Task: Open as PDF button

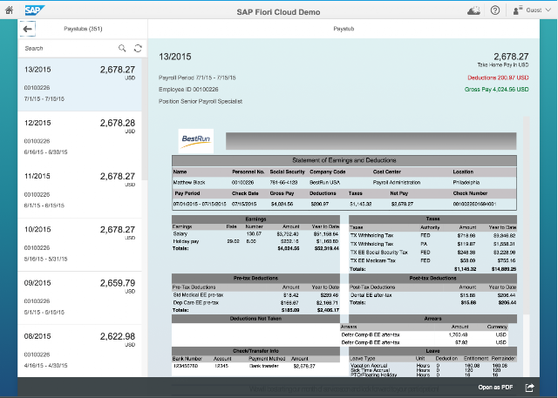Action: [x=495, y=388]
